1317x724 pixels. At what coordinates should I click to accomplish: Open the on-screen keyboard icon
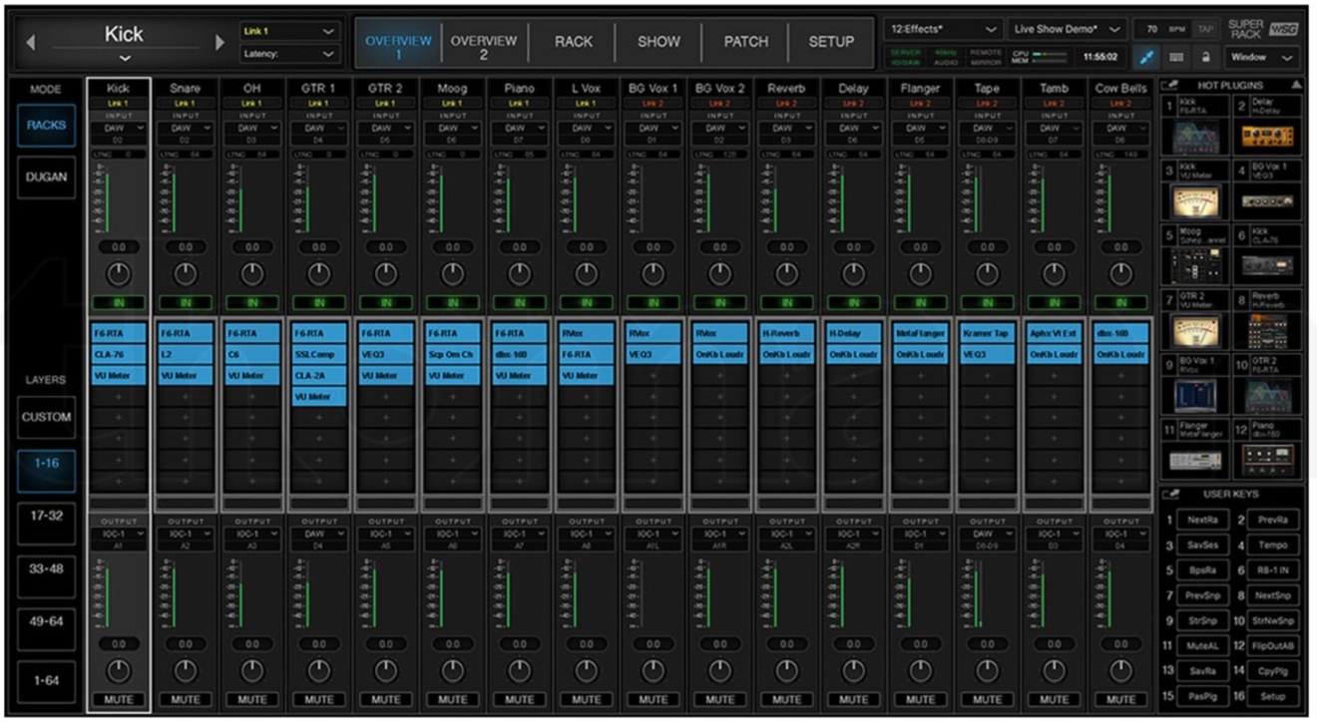[x=1176, y=58]
